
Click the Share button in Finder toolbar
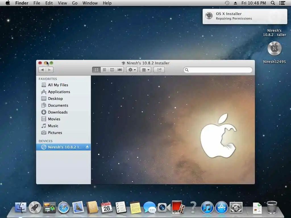(159, 70)
